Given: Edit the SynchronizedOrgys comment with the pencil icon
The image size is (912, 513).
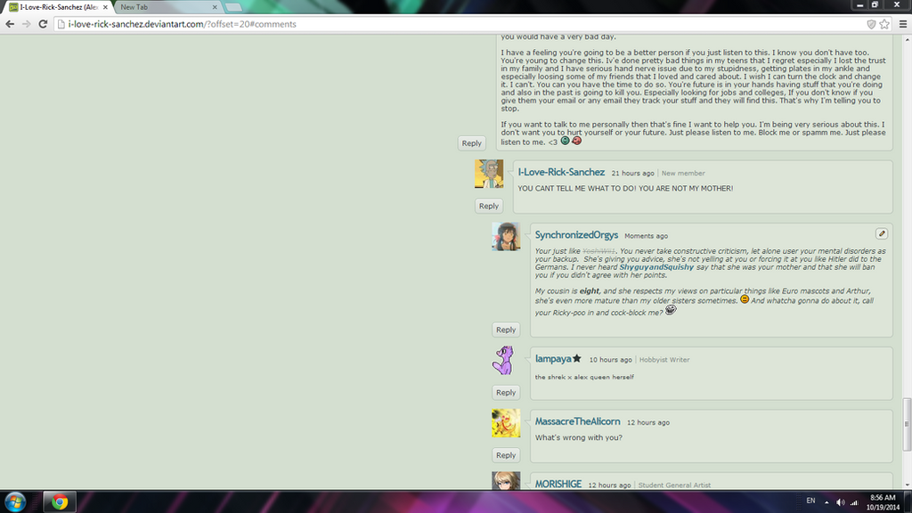Looking at the screenshot, I should (x=882, y=233).
